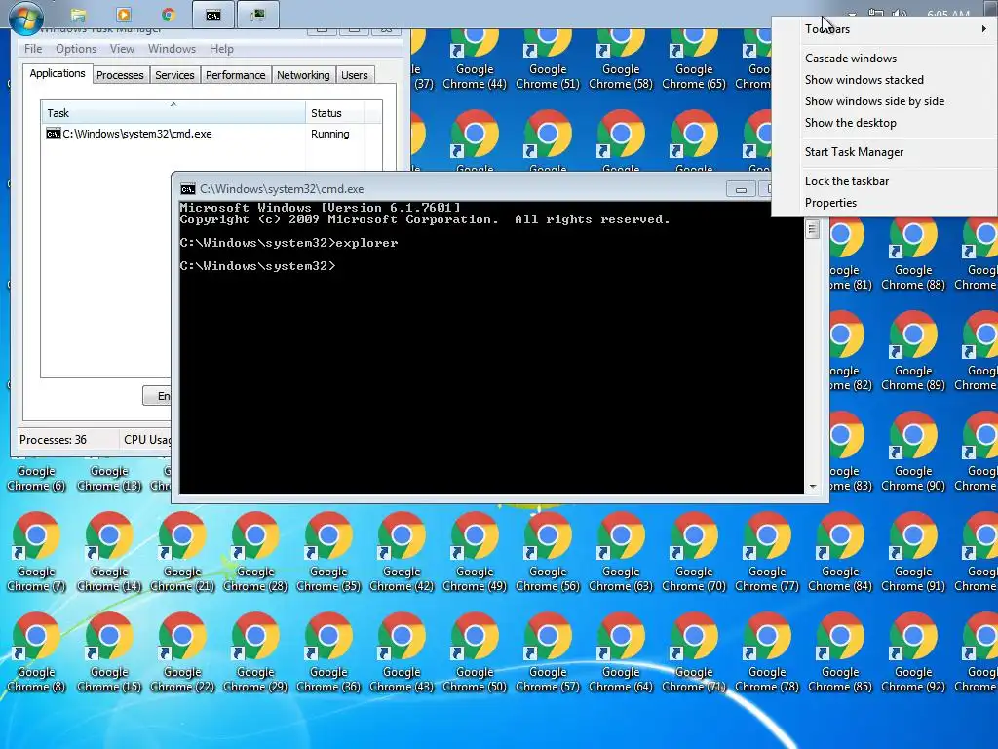This screenshot has height=749, width=998.
Task: Open Google Chrome (64) desktop shortcut
Action: click(x=621, y=652)
